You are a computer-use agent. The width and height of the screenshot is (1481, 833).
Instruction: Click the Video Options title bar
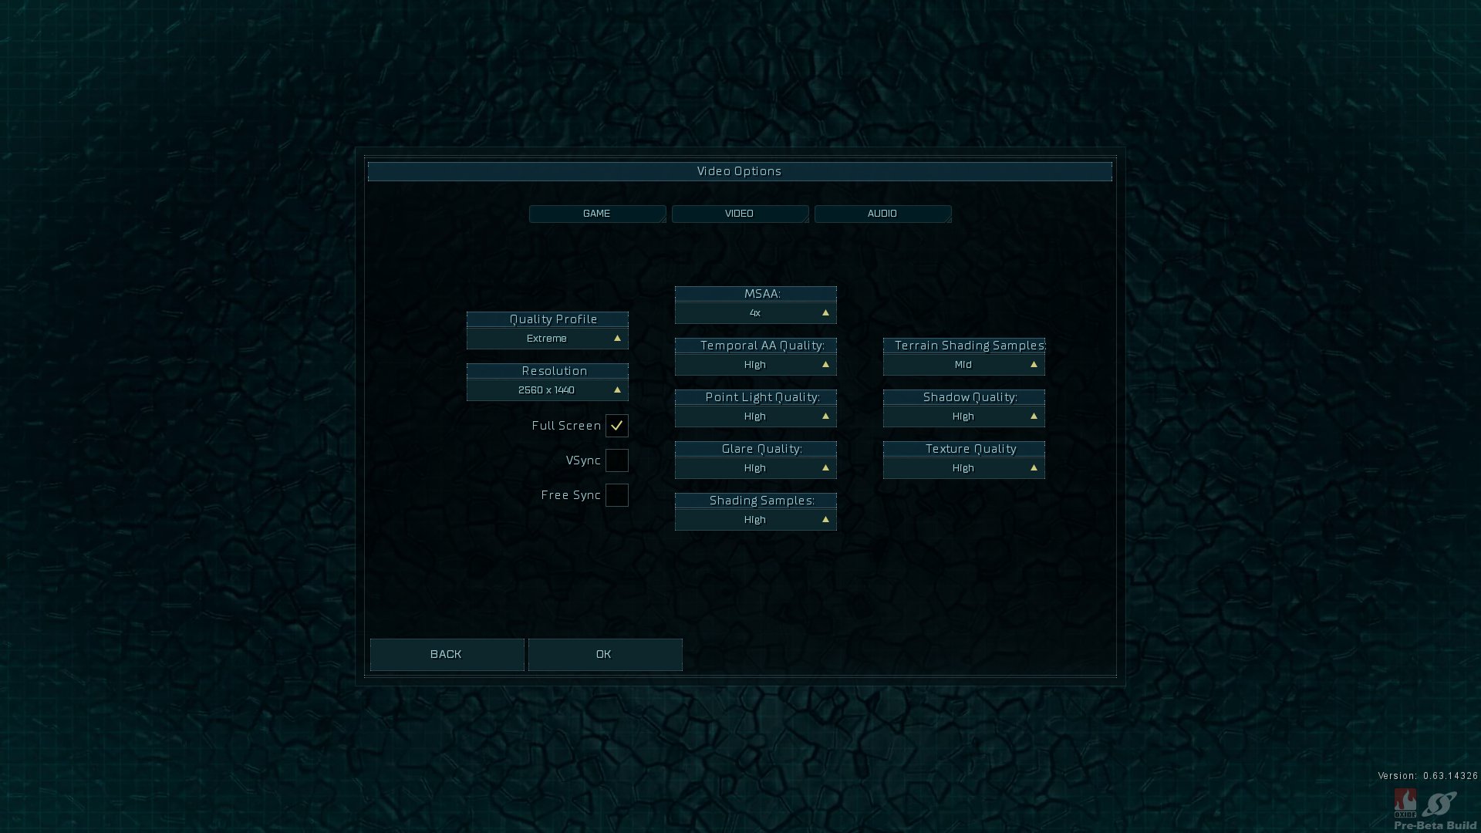coord(740,171)
